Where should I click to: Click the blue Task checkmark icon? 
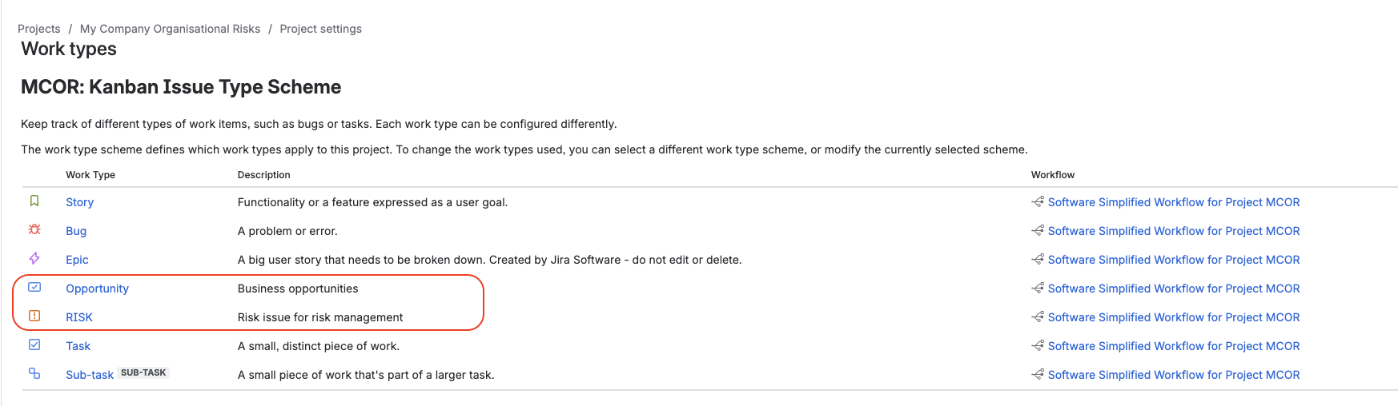(x=34, y=344)
